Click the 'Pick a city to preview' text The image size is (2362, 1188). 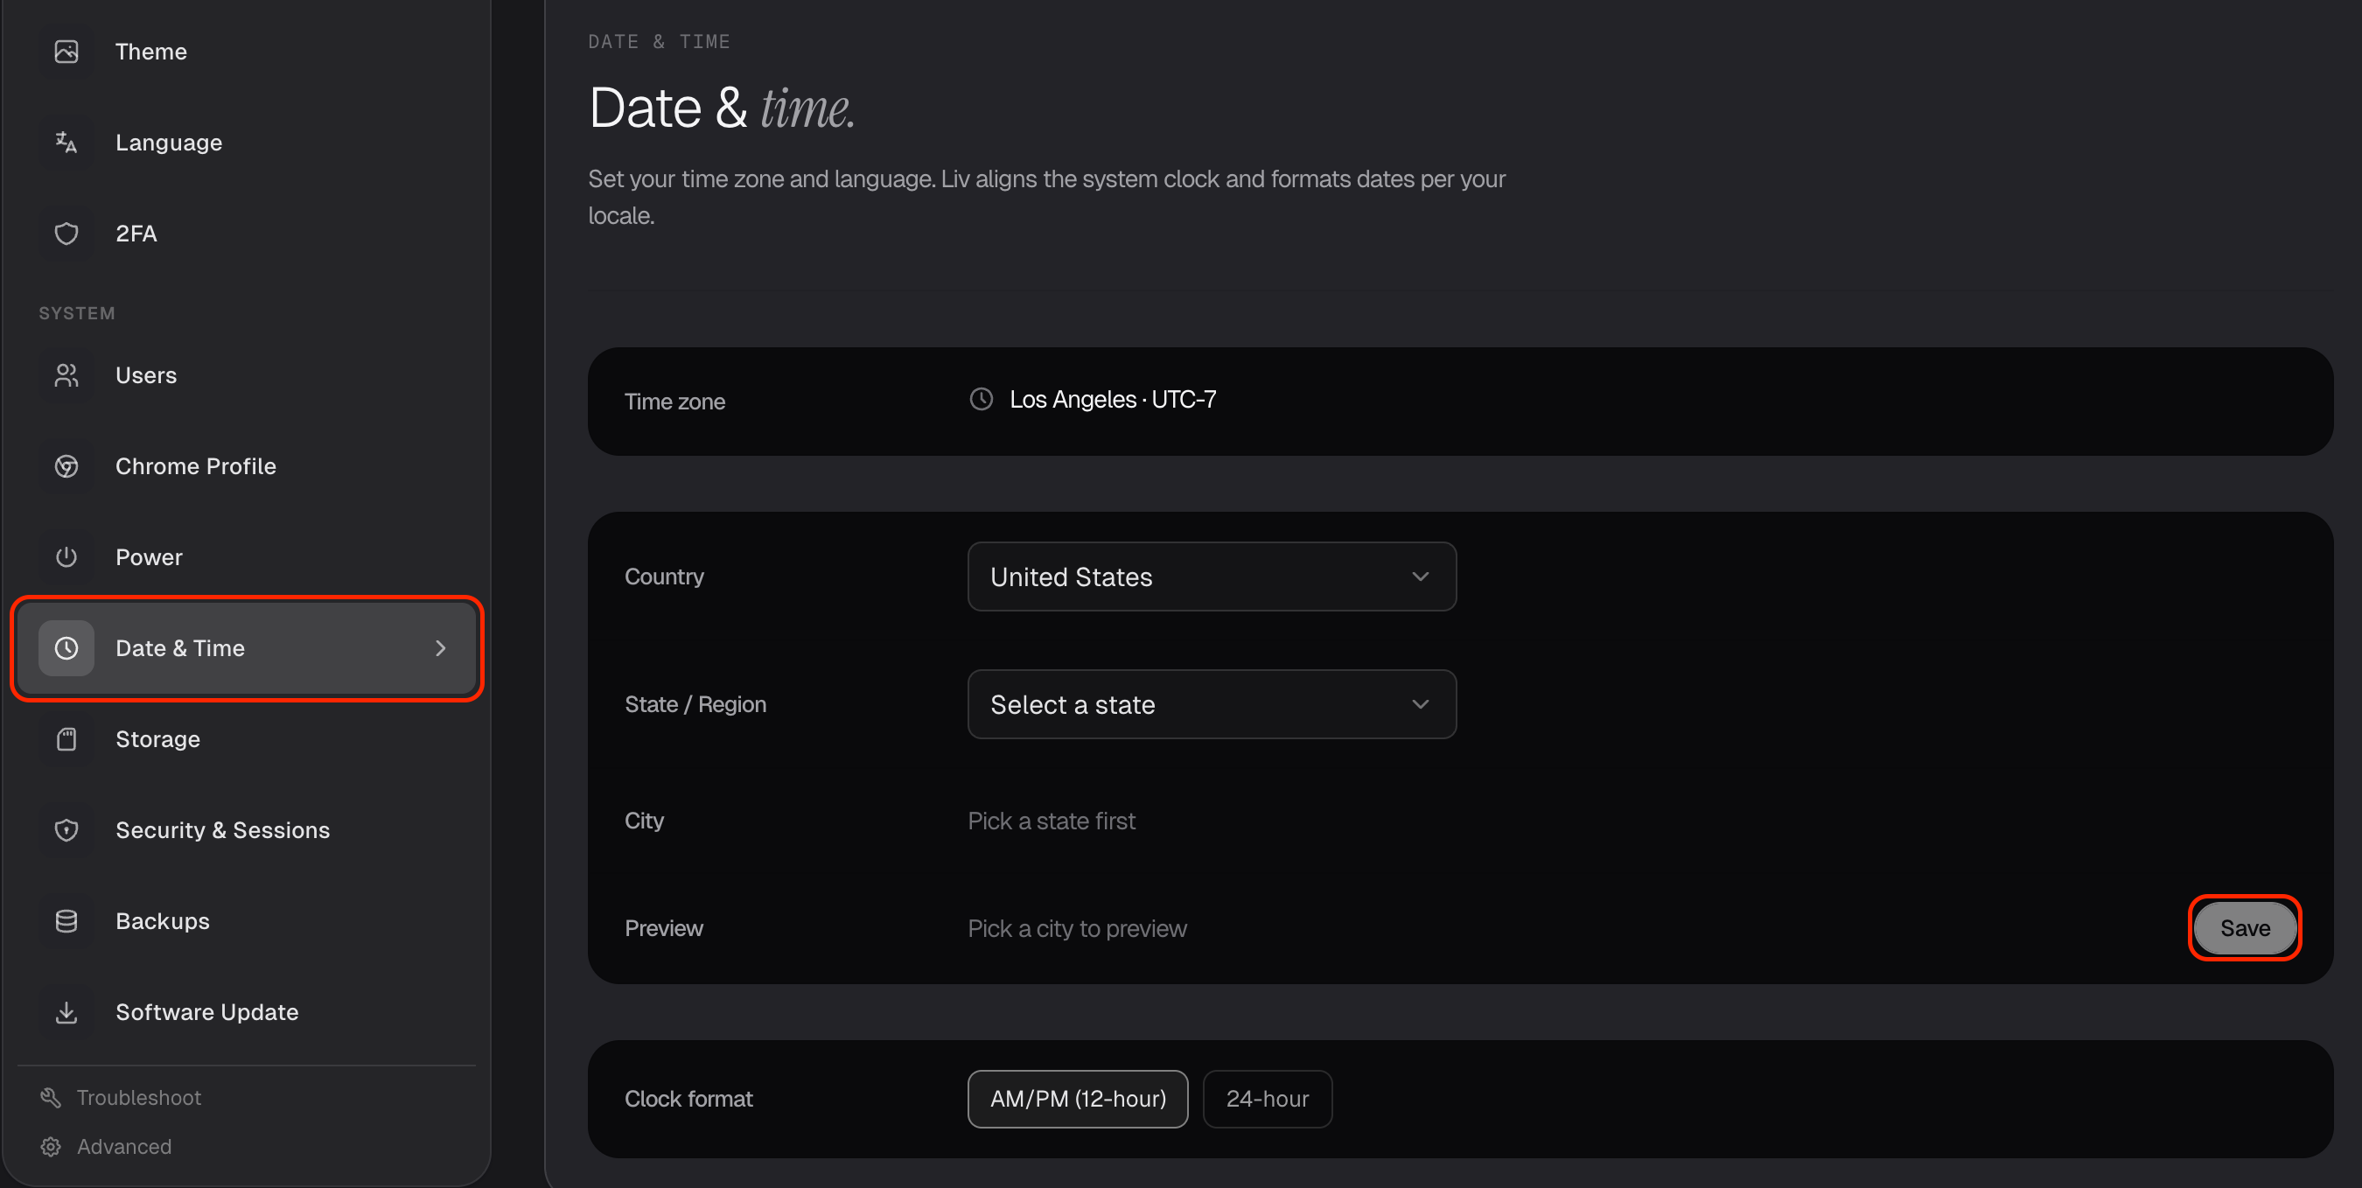point(1077,928)
